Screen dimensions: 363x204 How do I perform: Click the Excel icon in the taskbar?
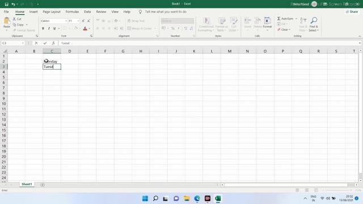[x=218, y=198]
